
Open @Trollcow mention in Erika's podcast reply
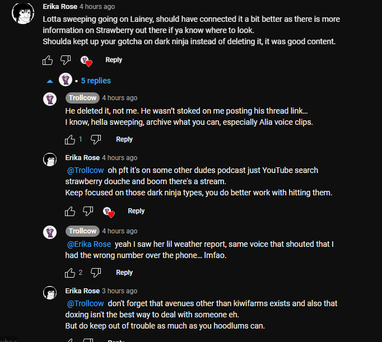click(86, 170)
